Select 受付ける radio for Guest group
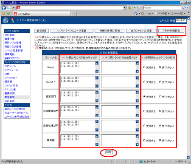Image resolution: width=191 pixels, height=164 pixels. [144, 67]
